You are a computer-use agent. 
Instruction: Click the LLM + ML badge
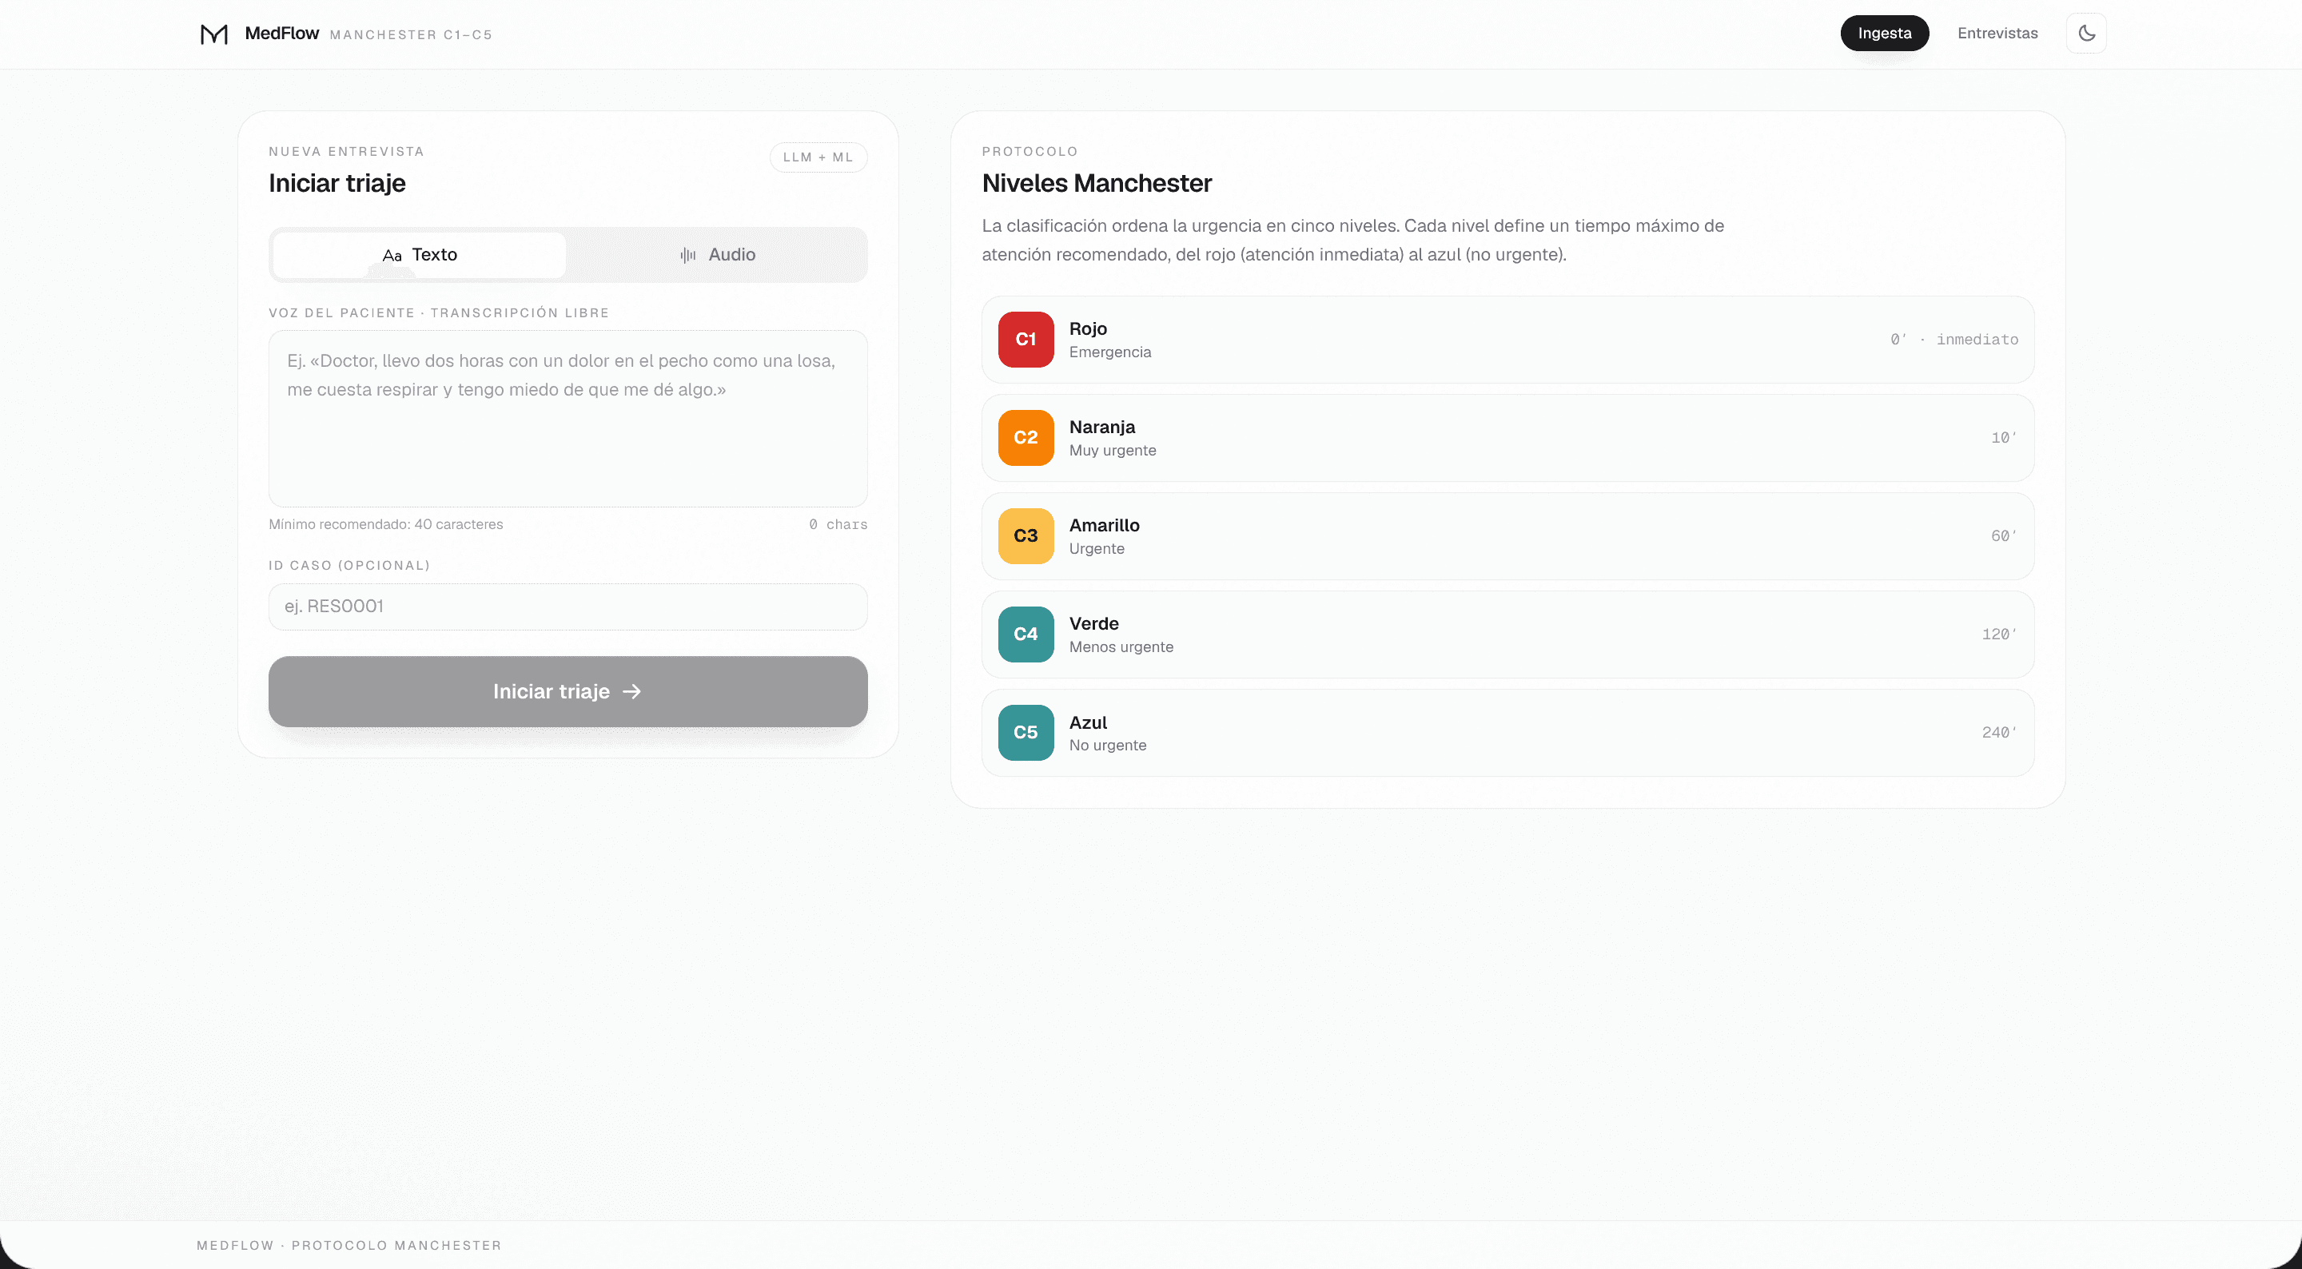818,157
